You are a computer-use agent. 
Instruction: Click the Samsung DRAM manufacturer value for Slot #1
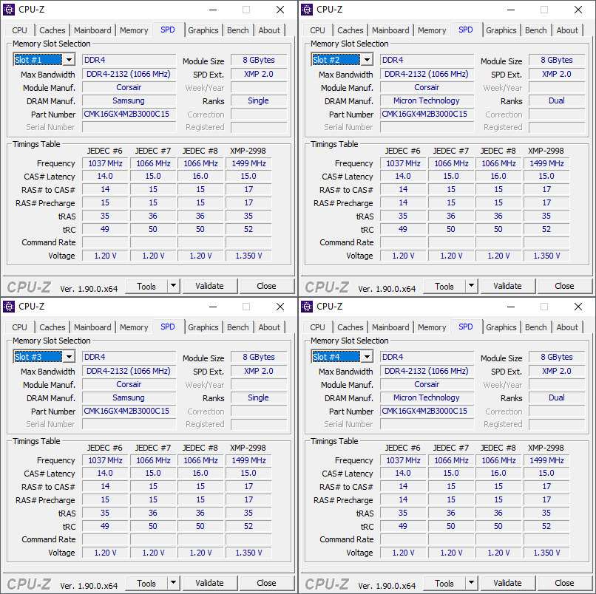tap(129, 100)
